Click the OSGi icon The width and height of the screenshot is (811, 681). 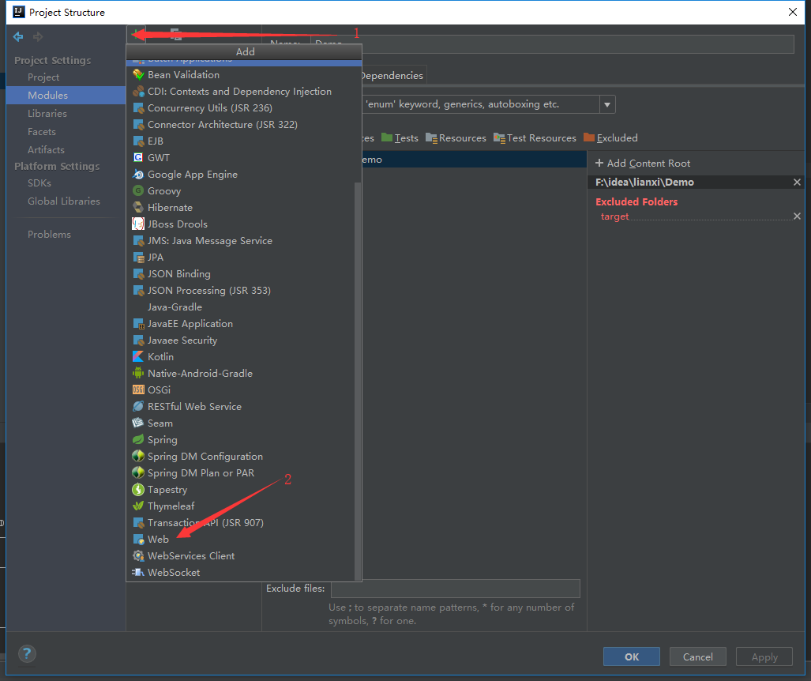(138, 389)
